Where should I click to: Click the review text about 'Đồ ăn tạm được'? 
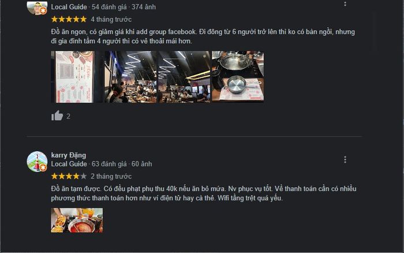[204, 194]
